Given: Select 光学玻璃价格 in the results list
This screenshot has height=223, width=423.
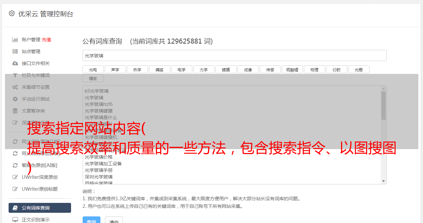Looking at the screenshot, I should click(98, 157).
